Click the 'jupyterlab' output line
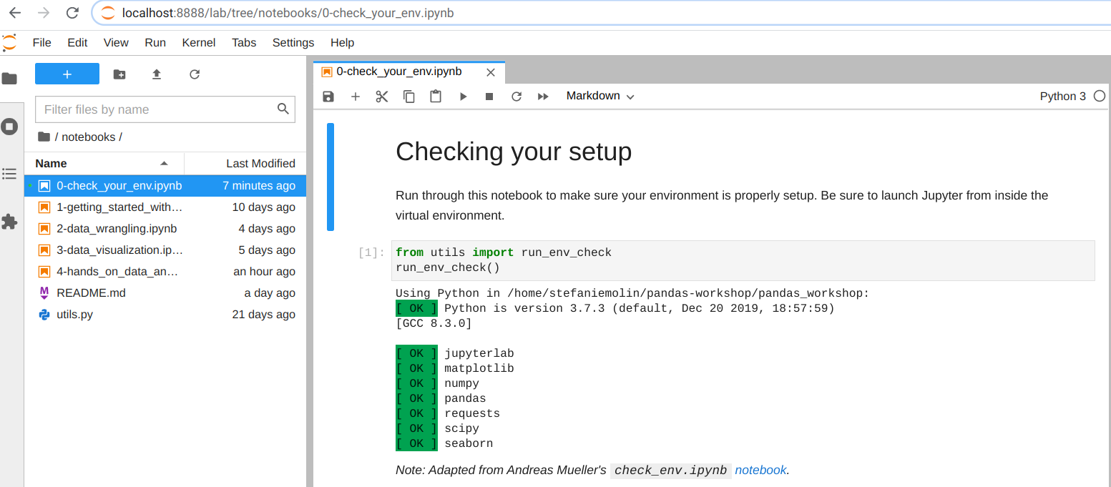This screenshot has width=1111, height=487. (479, 353)
